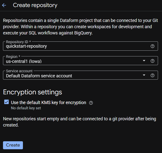Click the Create button
Screen dimensions: 162x153
13,145
